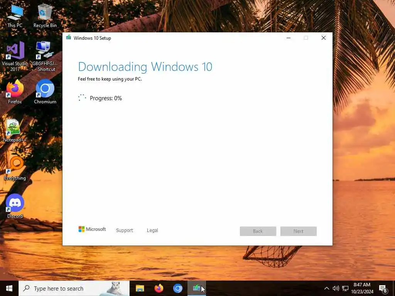395x296 pixels.
Task: Click the disabled Back button
Action: tap(258, 231)
